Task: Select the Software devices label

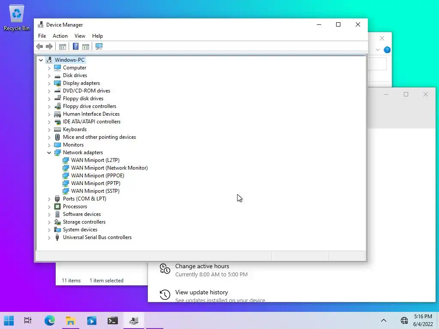Action: click(82, 214)
